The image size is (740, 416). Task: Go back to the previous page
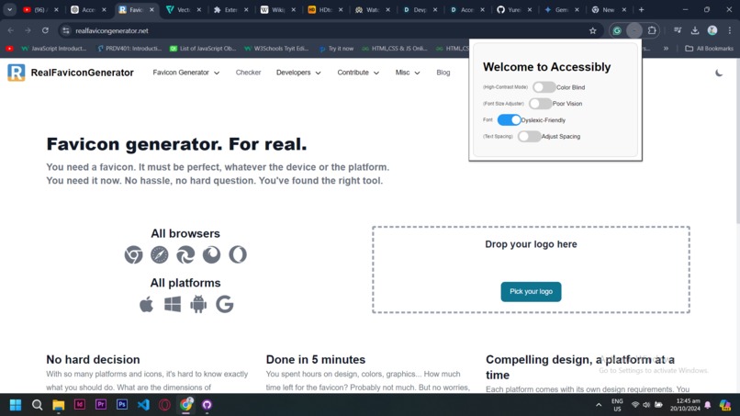tap(11, 30)
